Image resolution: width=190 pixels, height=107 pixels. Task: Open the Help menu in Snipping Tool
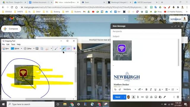click(x=19, y=44)
